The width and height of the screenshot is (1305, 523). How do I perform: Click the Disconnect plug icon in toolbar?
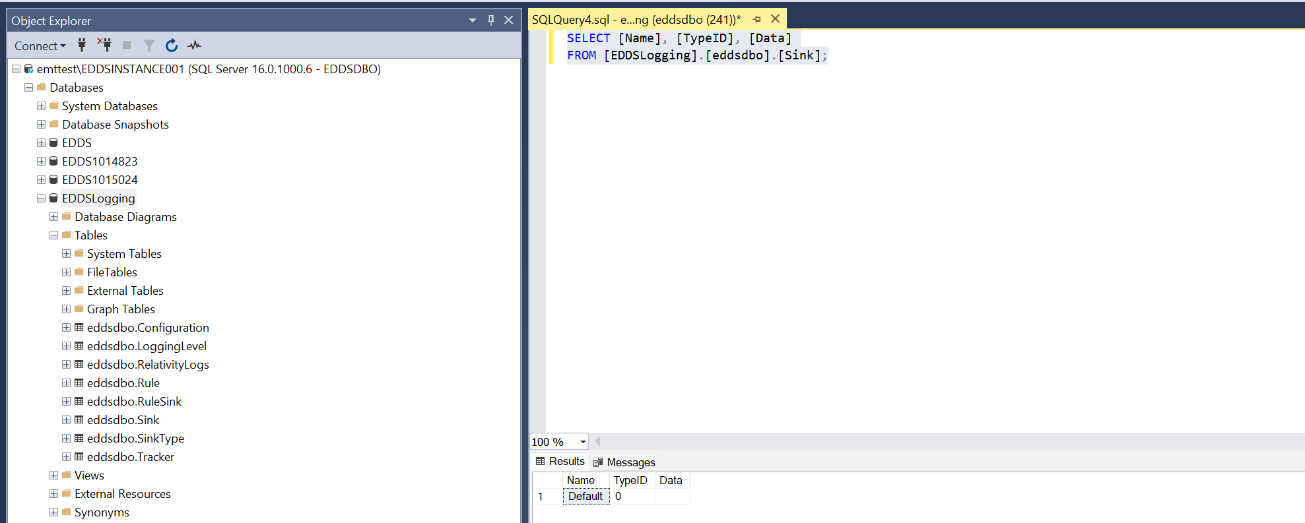104,45
